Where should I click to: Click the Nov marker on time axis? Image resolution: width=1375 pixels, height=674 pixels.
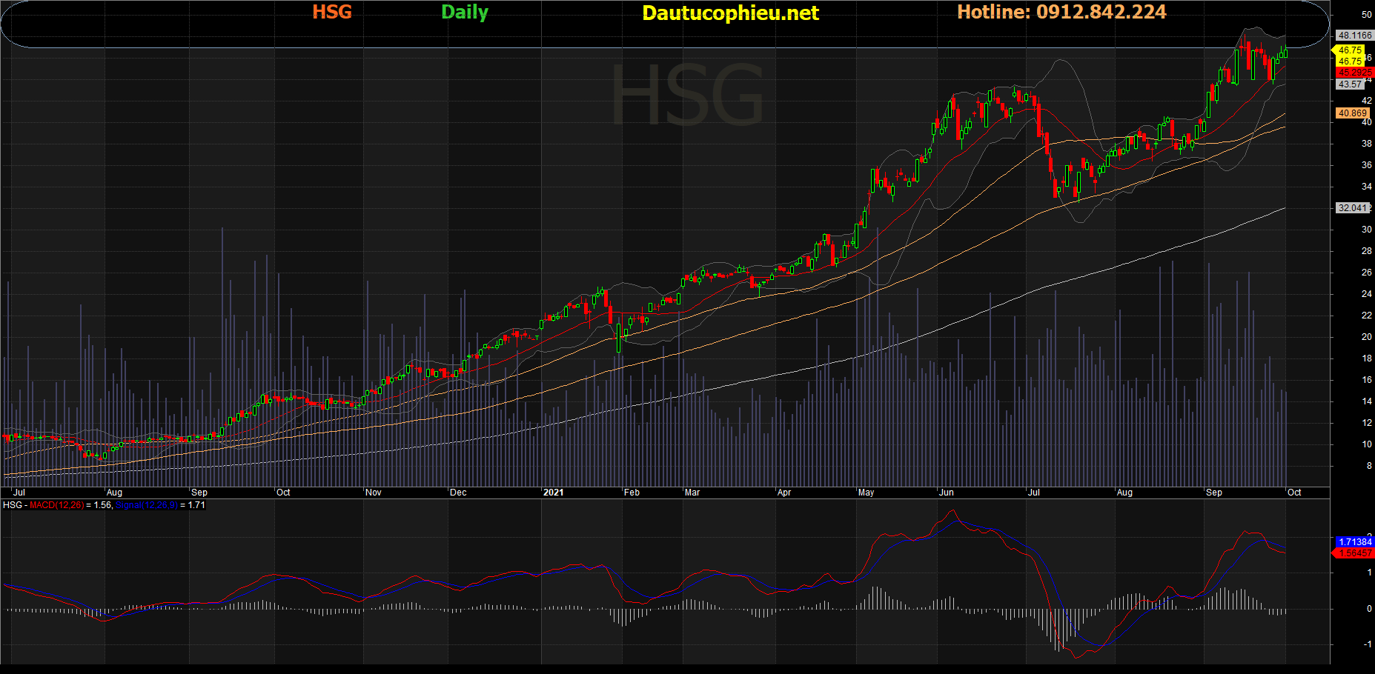pos(374,493)
